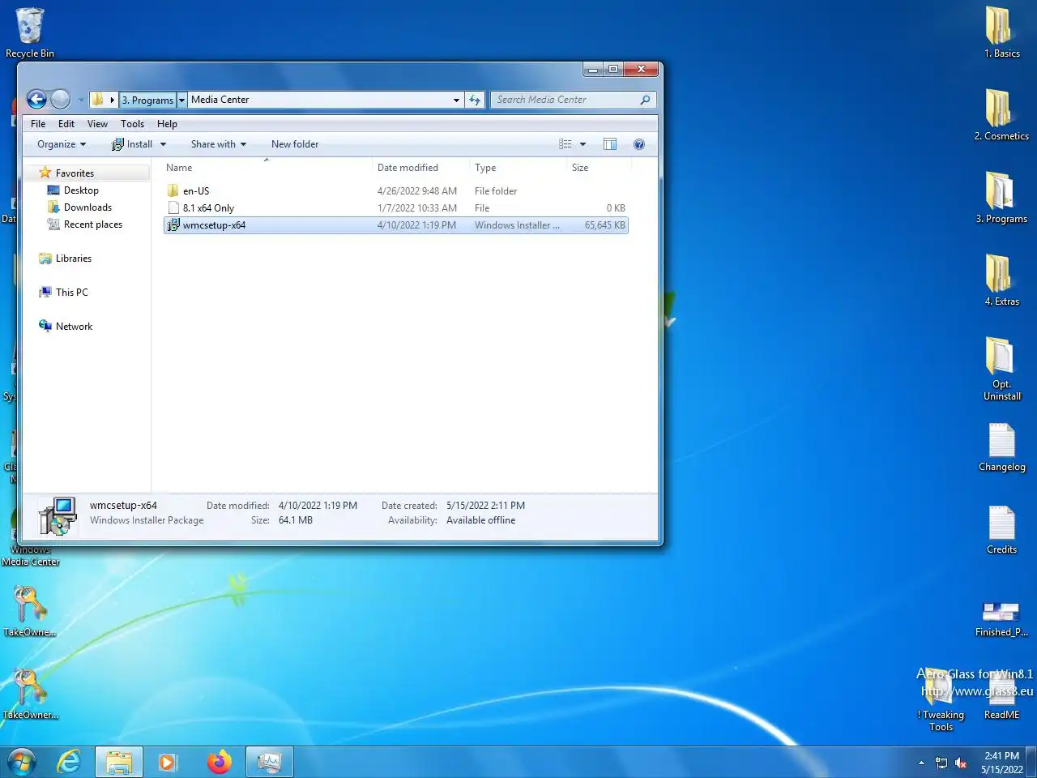Click the search magnifier icon

pos(645,100)
